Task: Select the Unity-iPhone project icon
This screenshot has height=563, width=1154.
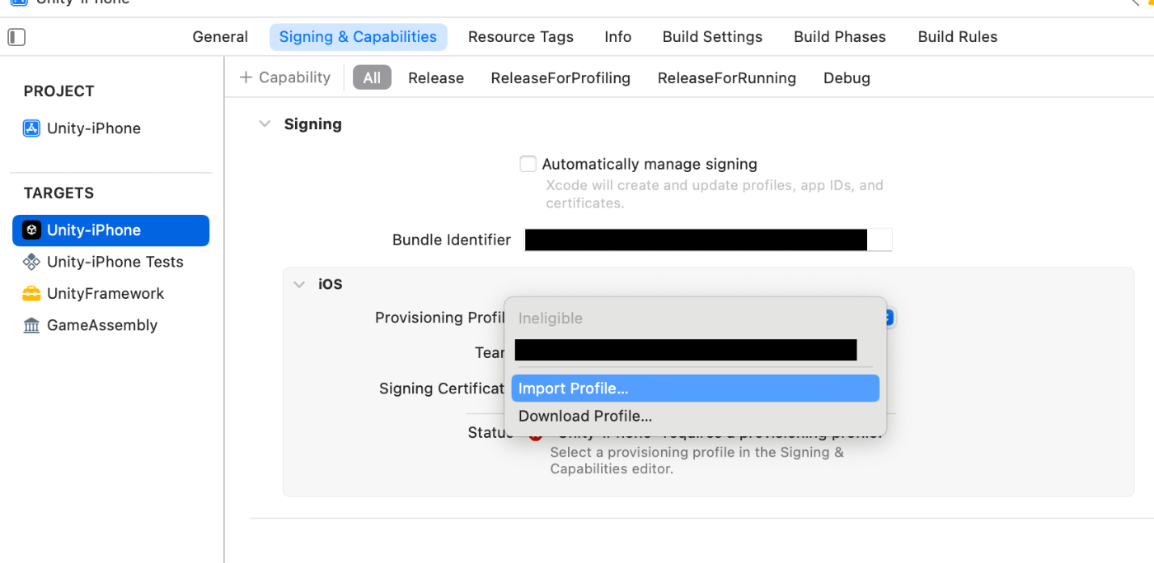Action: coord(31,128)
